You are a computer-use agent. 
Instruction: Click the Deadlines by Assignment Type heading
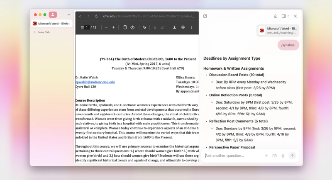(x=232, y=58)
